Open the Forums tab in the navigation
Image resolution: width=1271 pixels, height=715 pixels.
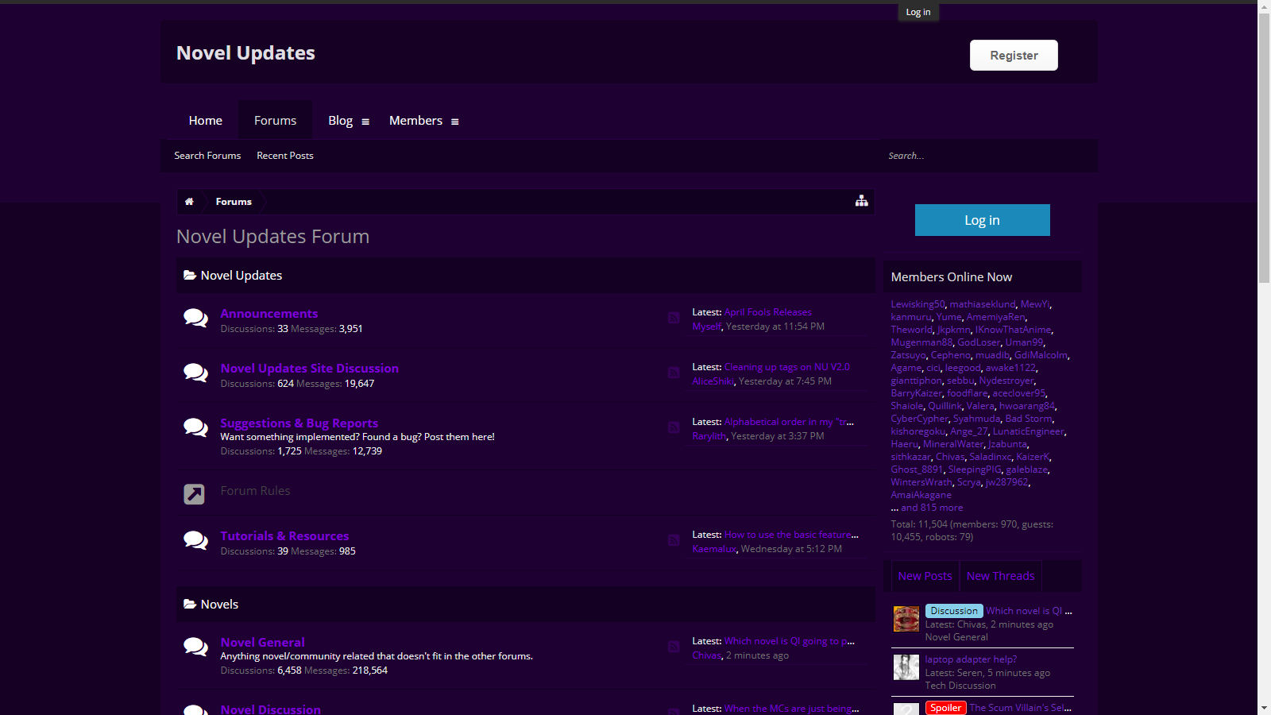tap(275, 120)
